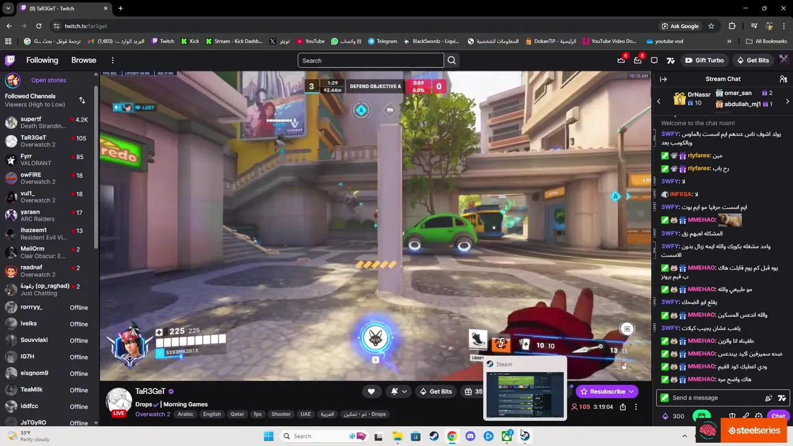Image resolution: width=793 pixels, height=446 pixels.
Task: Open the YouTube bookmark
Action: pyautogui.click(x=310, y=42)
